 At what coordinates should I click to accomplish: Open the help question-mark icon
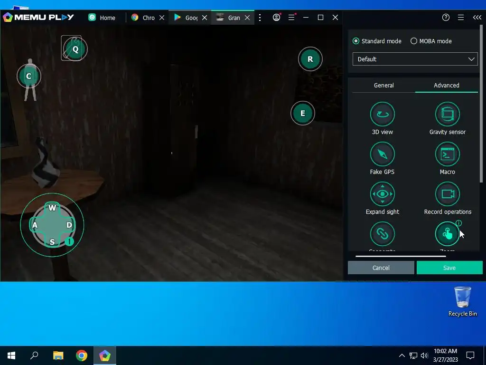[446, 18]
